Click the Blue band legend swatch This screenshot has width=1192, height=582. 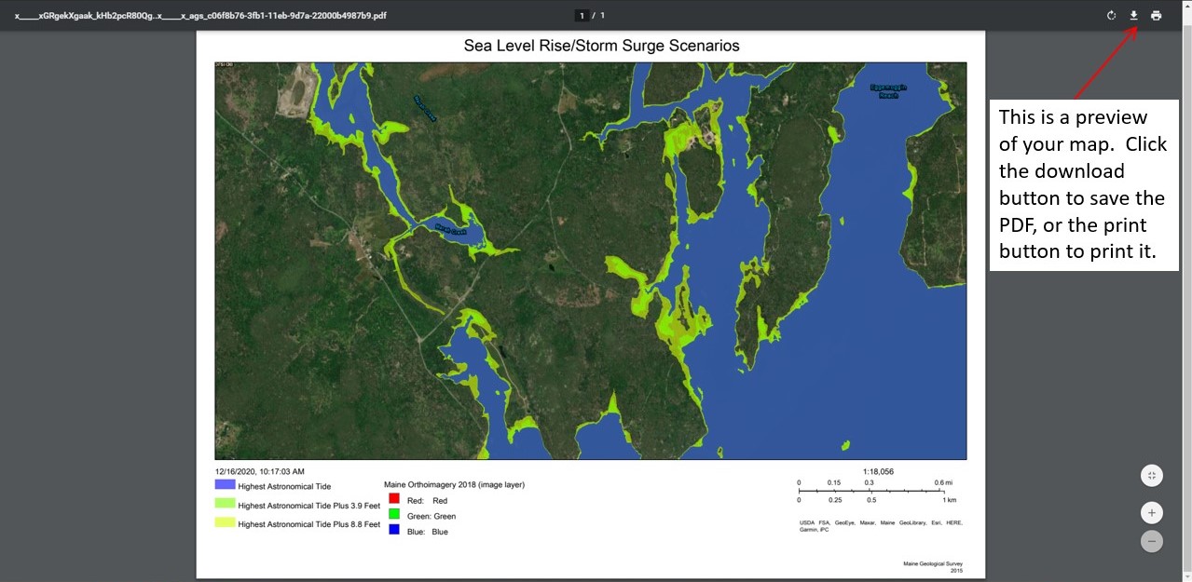pos(394,531)
